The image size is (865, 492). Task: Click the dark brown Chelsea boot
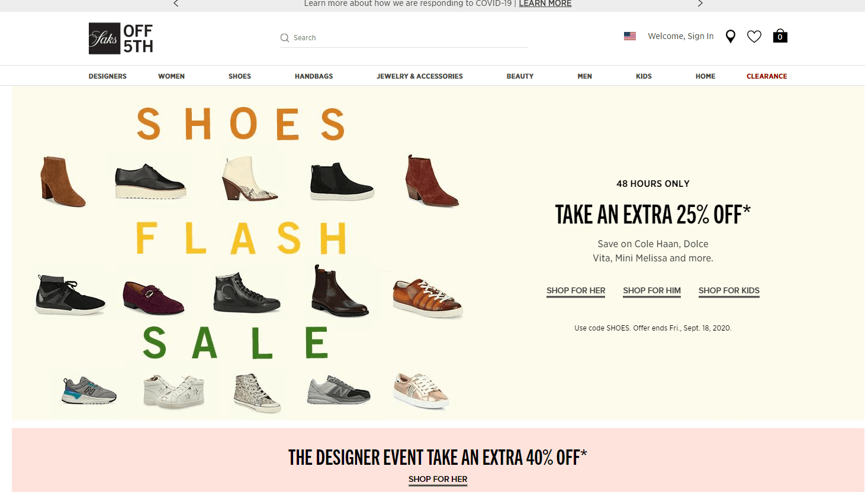click(340, 291)
